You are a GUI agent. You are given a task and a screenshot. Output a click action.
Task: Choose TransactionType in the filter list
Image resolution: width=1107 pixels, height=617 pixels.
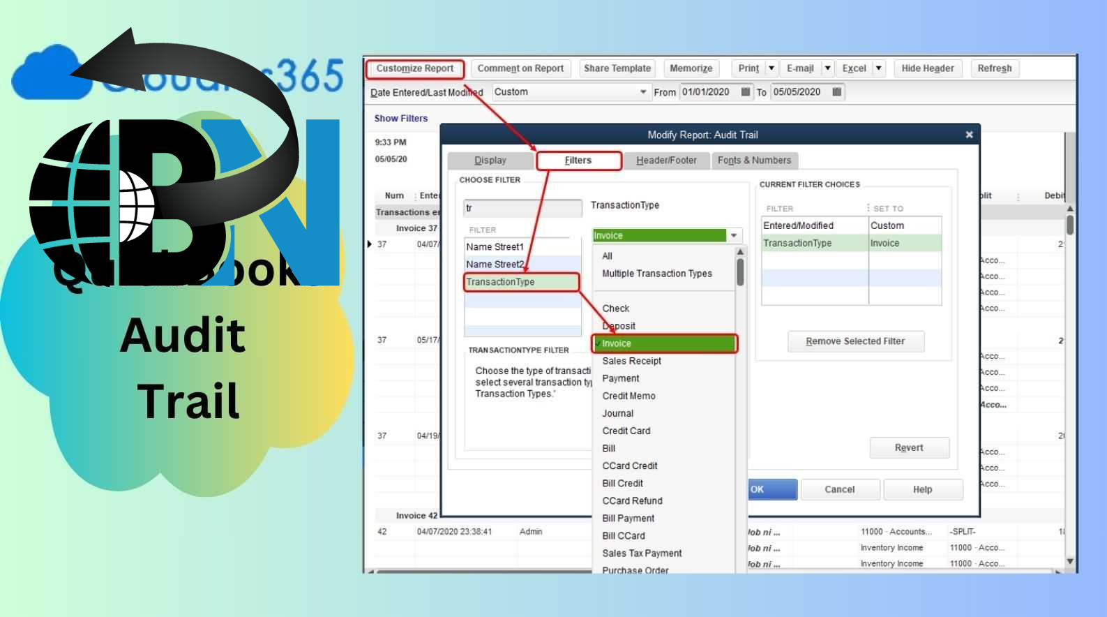pyautogui.click(x=521, y=282)
